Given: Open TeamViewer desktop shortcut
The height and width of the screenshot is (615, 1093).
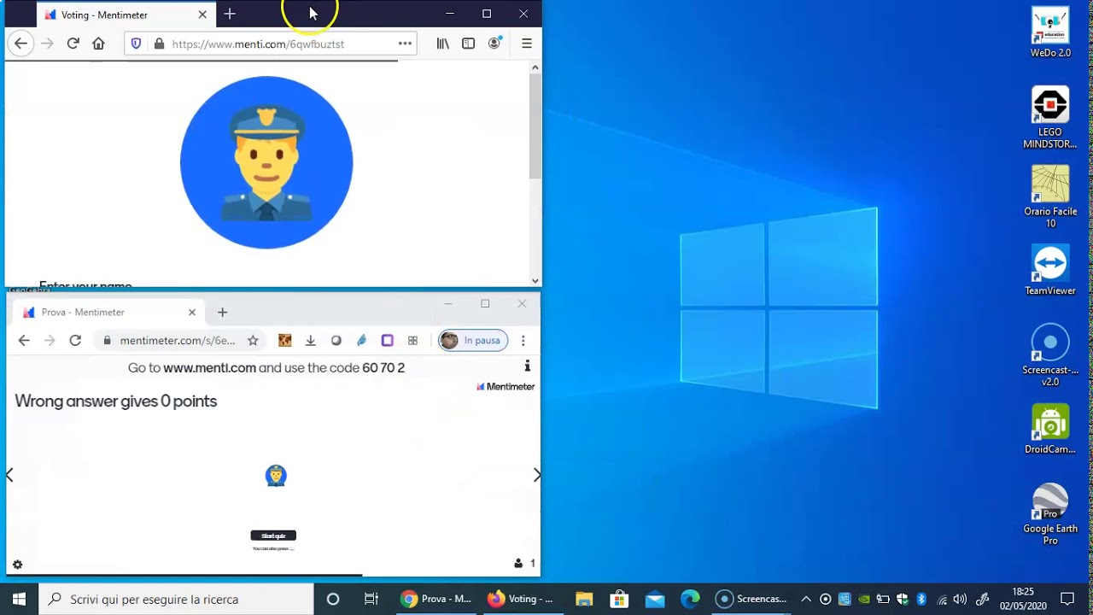Looking at the screenshot, I should point(1050,270).
